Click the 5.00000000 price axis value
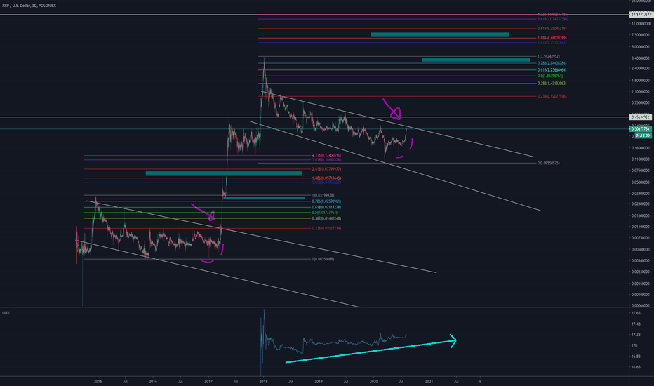This screenshot has width=654, height=386. coord(641,47)
